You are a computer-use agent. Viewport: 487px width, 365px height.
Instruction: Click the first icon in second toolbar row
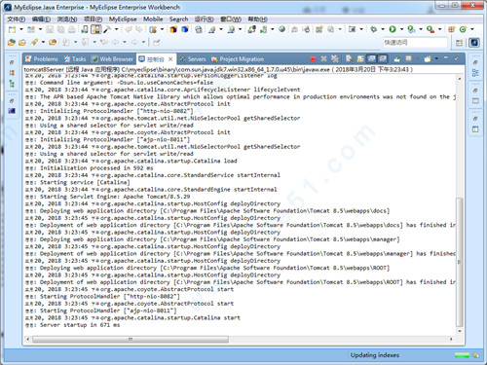12,42
